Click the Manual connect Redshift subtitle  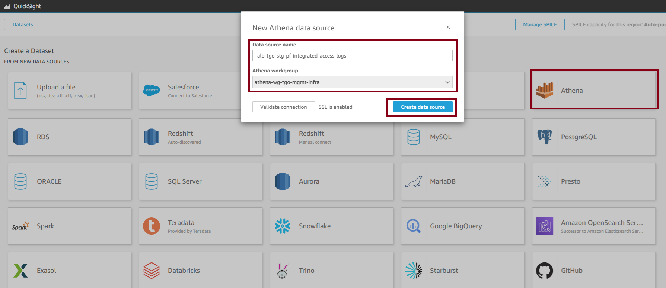[315, 142]
